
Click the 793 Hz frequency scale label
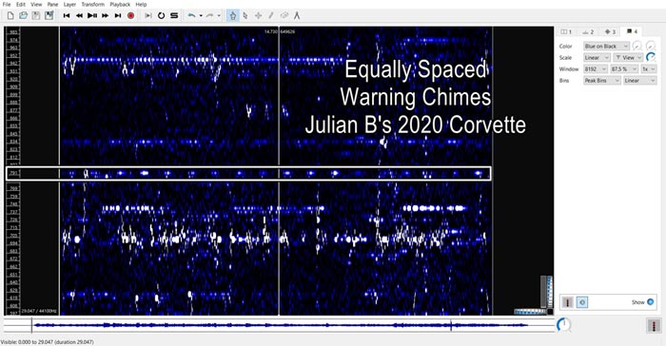[13, 173]
